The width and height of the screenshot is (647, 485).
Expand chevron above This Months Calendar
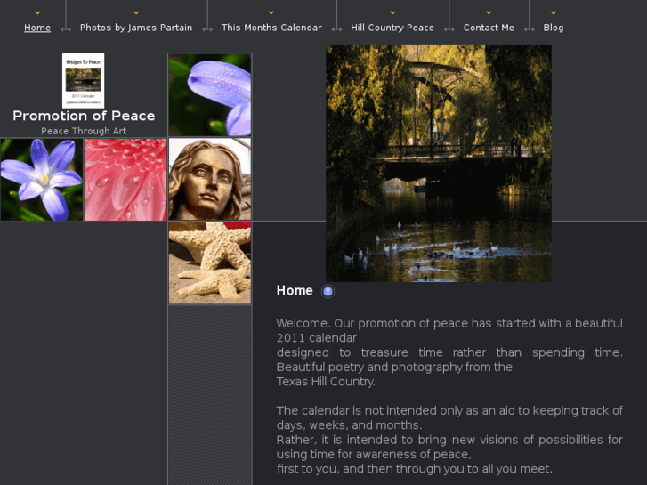click(271, 12)
